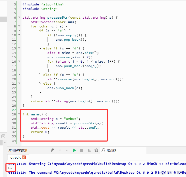Decrease output font size with minus
The image size is (186, 177).
point(157,150)
